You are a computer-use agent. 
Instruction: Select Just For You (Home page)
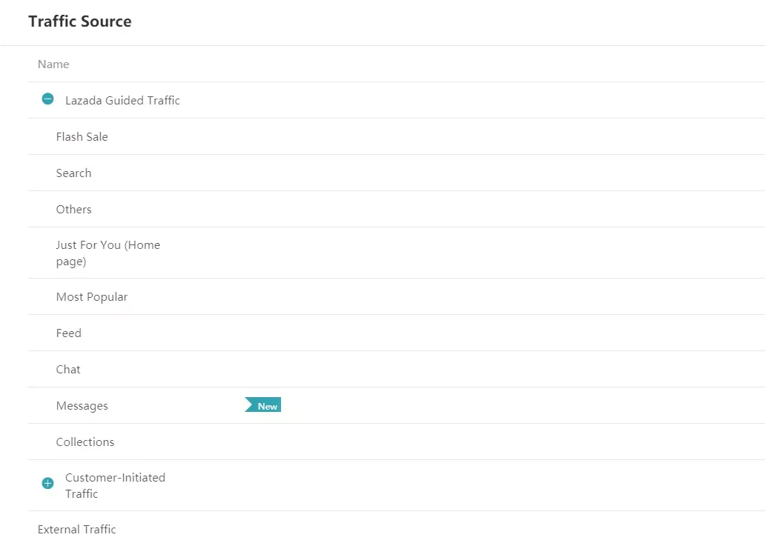(107, 253)
